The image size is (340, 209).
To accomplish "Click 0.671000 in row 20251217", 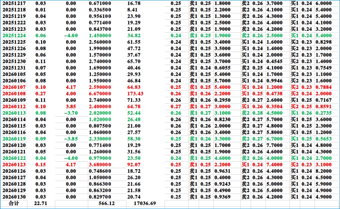I will tap(100, 3).
